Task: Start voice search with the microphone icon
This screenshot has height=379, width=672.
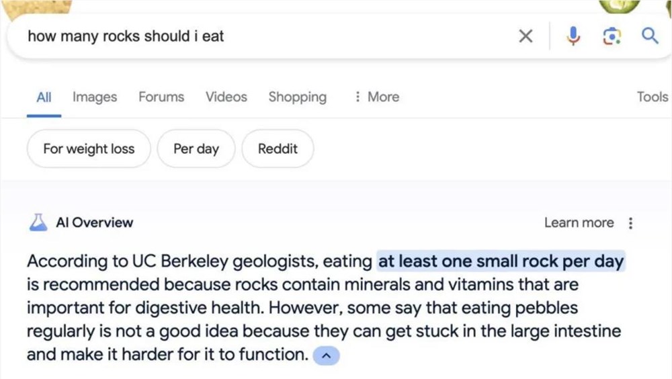Action: point(573,36)
